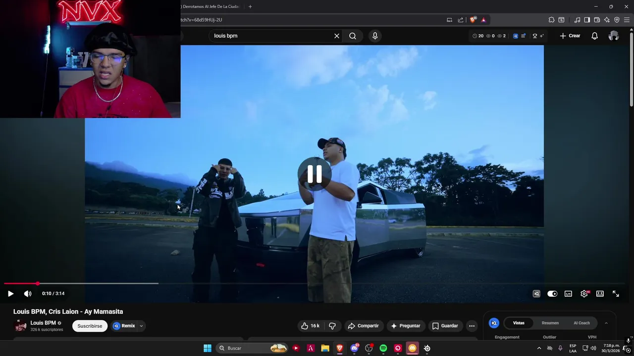Image resolution: width=634 pixels, height=356 pixels.
Task: Clear the 'louis bpm' search text
Action: pos(337,36)
